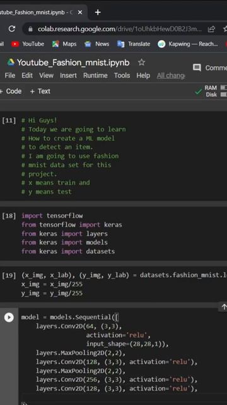The width and height of the screenshot is (227, 405).
Task: Click the "activation='relu'," line
Action: click(x=118, y=335)
